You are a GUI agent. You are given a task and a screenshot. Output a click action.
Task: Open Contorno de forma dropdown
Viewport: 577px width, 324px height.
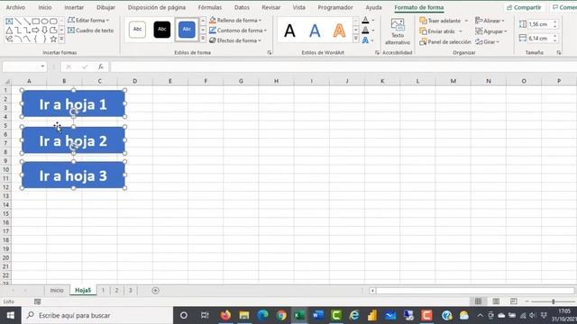point(238,31)
